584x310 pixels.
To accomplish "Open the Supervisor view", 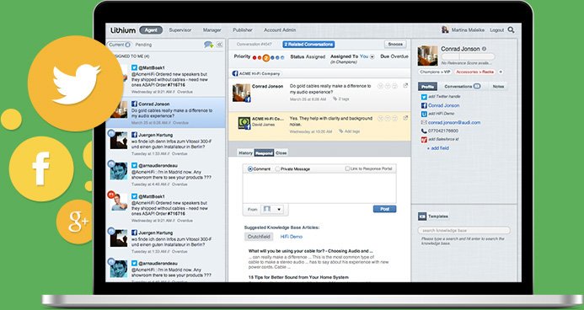I will click(180, 30).
